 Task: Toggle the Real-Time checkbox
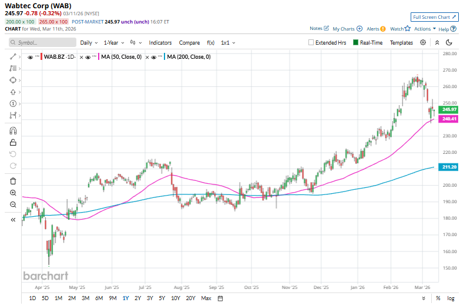[355, 43]
